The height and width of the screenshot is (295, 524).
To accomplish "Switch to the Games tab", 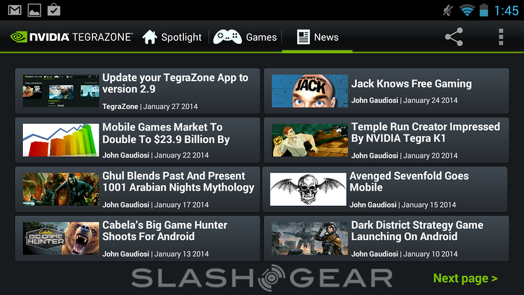I will pyautogui.click(x=245, y=37).
